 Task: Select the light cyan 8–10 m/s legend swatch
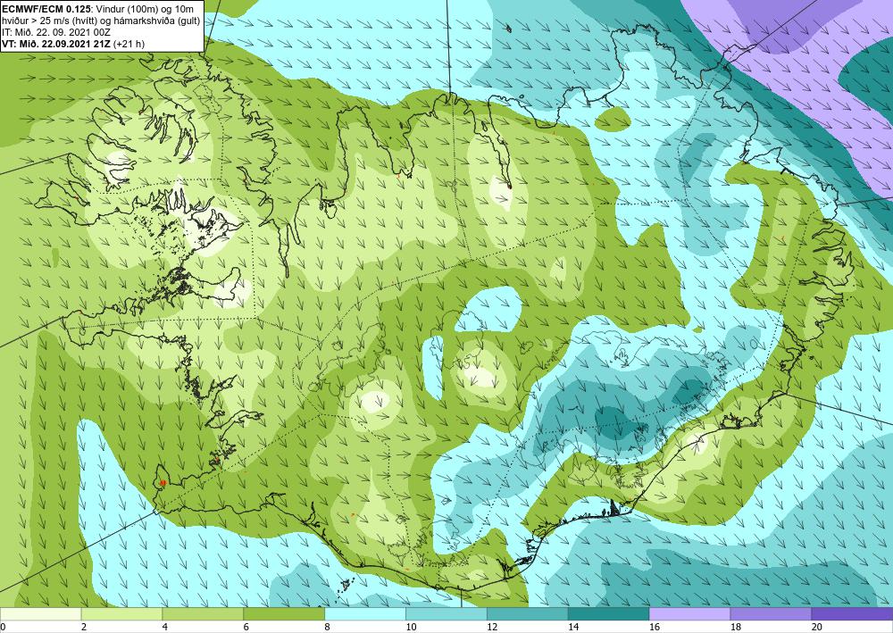click(365, 613)
